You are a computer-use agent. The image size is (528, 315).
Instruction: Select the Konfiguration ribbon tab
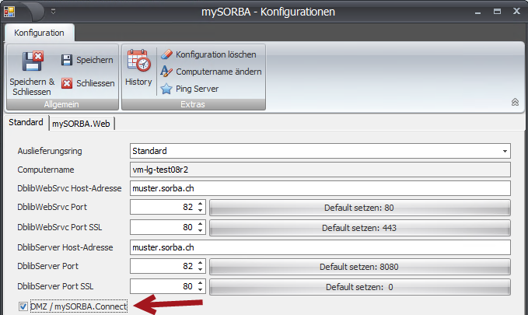39,33
